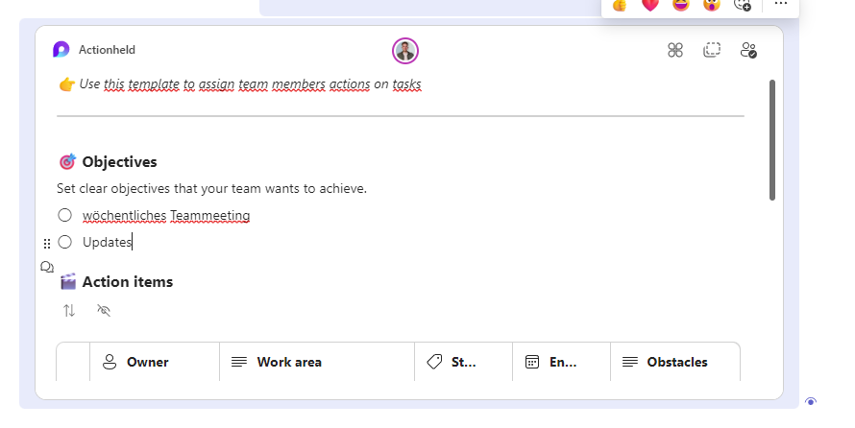Click the pointing hand emoji at template hint

point(67,84)
